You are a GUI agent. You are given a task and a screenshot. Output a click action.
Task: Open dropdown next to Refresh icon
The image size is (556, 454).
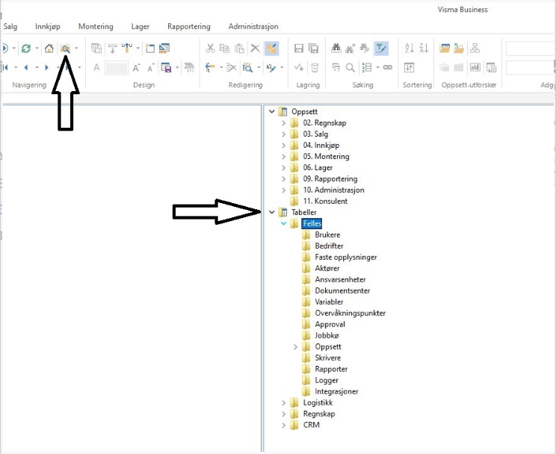coord(37,49)
